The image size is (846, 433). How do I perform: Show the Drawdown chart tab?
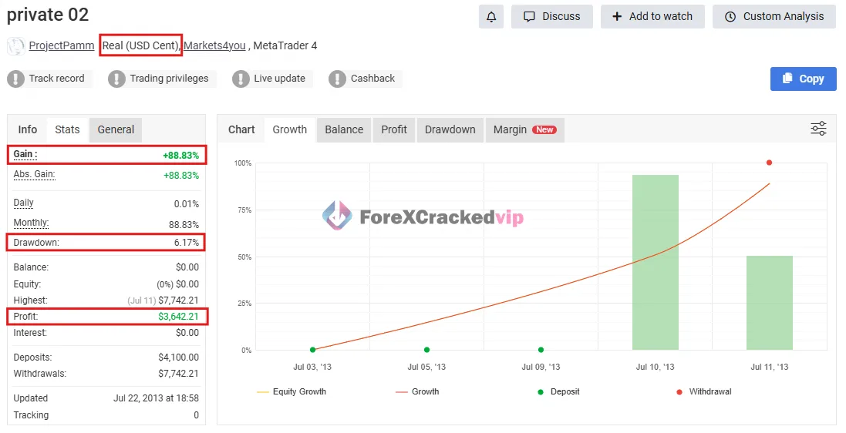[x=450, y=129]
